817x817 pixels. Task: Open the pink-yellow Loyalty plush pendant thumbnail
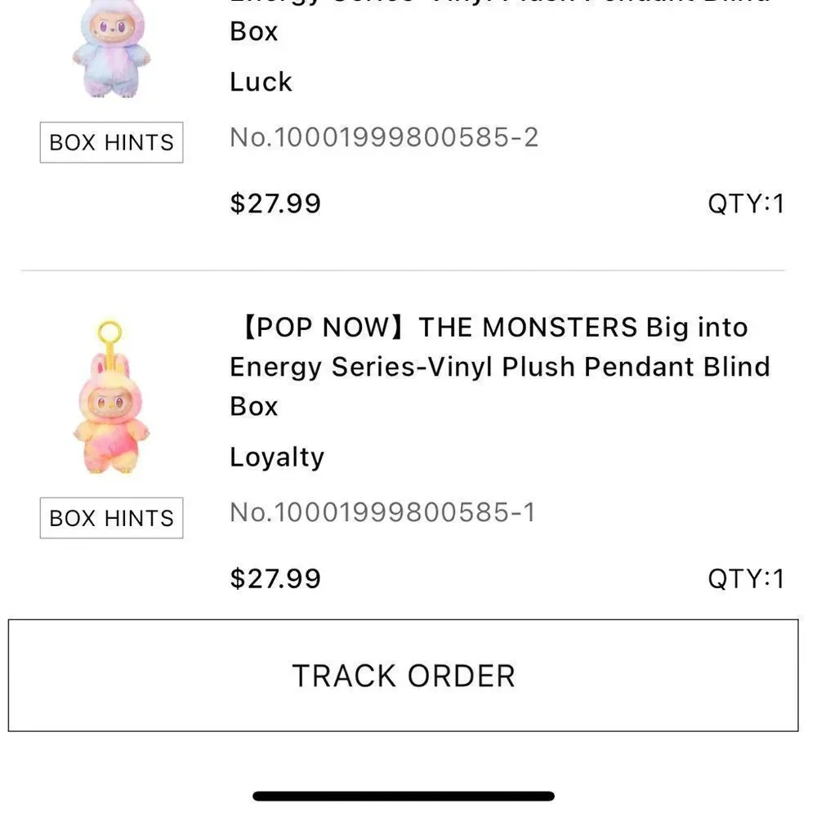coord(111,397)
